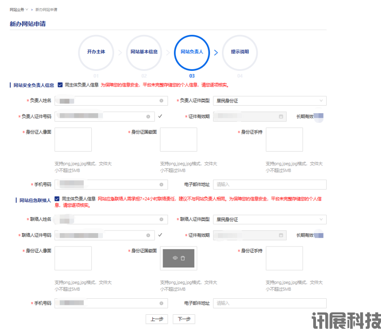Viewport: 381px width, 329px height.
Task: Focus the 联络人 手机号码 input field
Action: 111,303
